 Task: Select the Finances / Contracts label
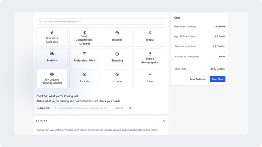tap(52, 40)
